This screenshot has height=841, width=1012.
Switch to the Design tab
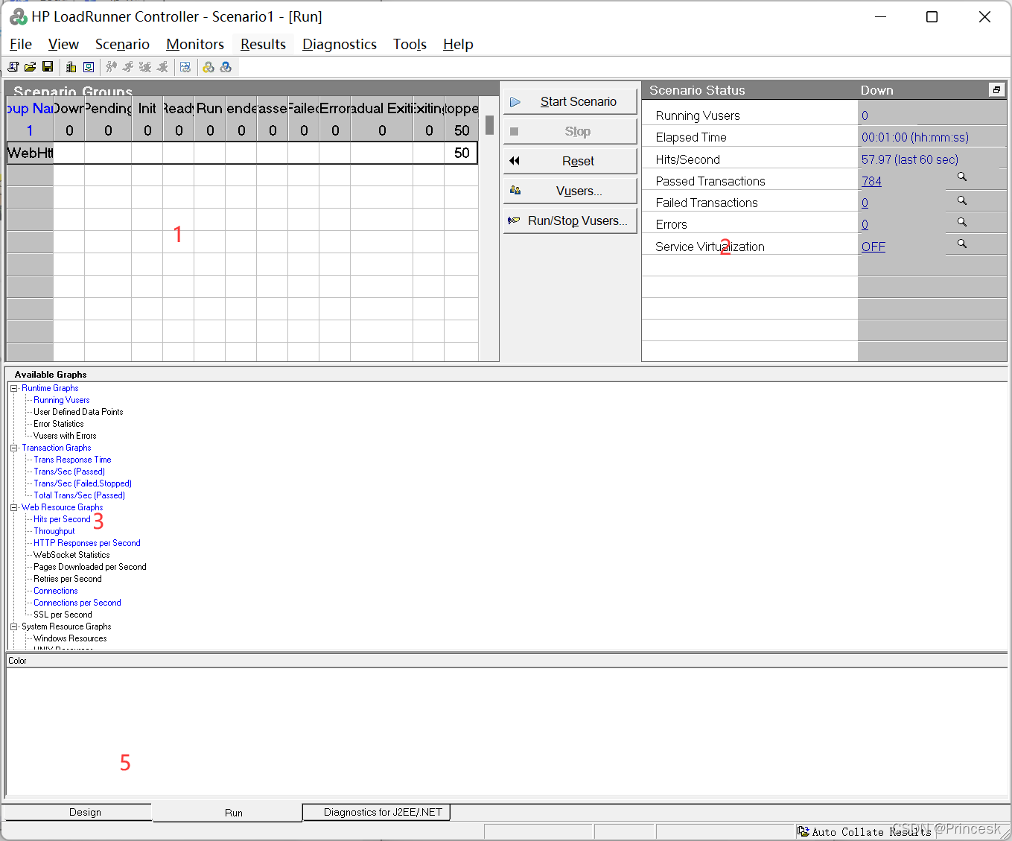(77, 813)
